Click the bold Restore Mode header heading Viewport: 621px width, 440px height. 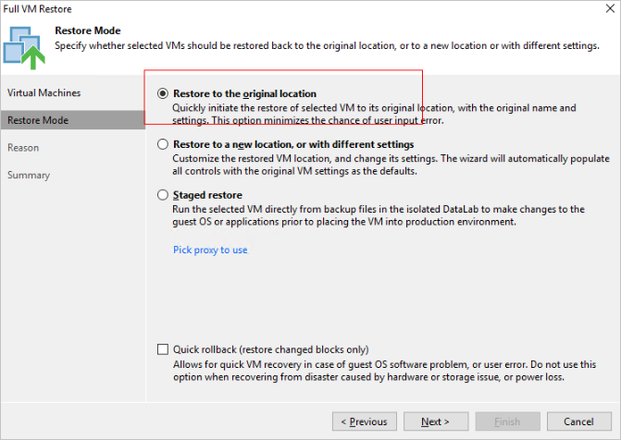[x=86, y=31]
